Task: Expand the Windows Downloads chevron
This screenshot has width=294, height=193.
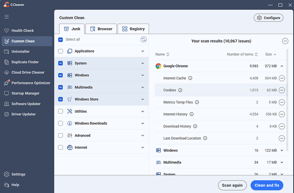Action: 143,123
